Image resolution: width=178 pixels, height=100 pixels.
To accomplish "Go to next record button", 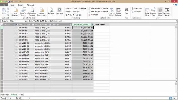I will (27, 98).
